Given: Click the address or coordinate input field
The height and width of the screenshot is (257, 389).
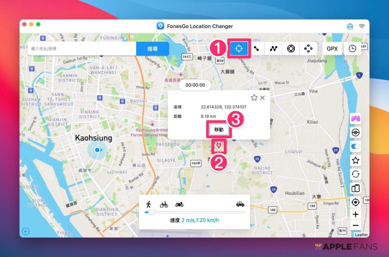Looking at the screenshot, I should [82, 49].
